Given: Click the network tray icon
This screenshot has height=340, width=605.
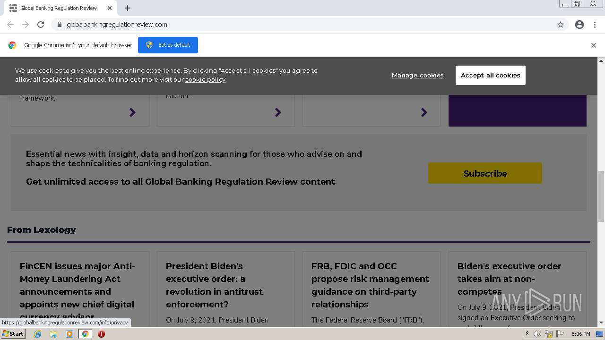Looking at the screenshot, I should click(x=549, y=334).
